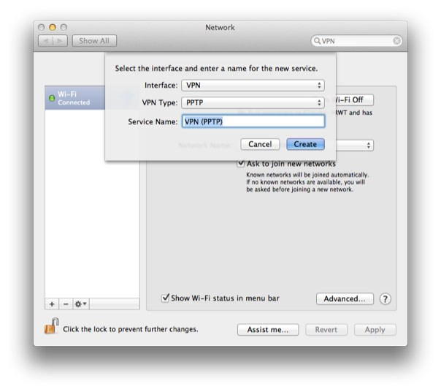Screen dimensions: 441x392
Task: Clear the search field with the X icon
Action: (x=396, y=41)
